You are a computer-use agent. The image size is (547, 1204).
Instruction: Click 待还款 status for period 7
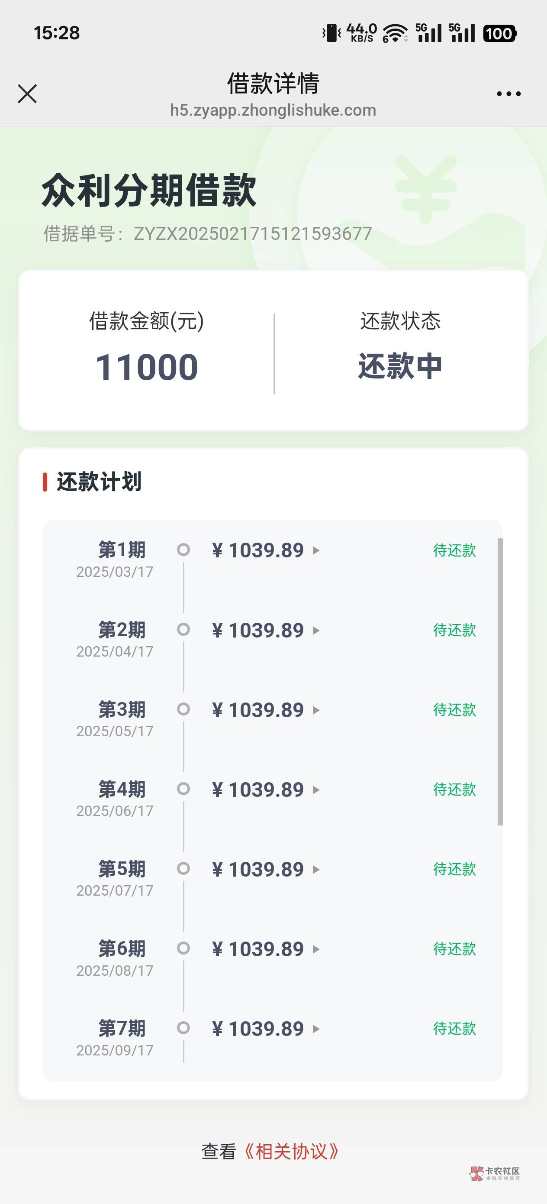pos(454,1028)
